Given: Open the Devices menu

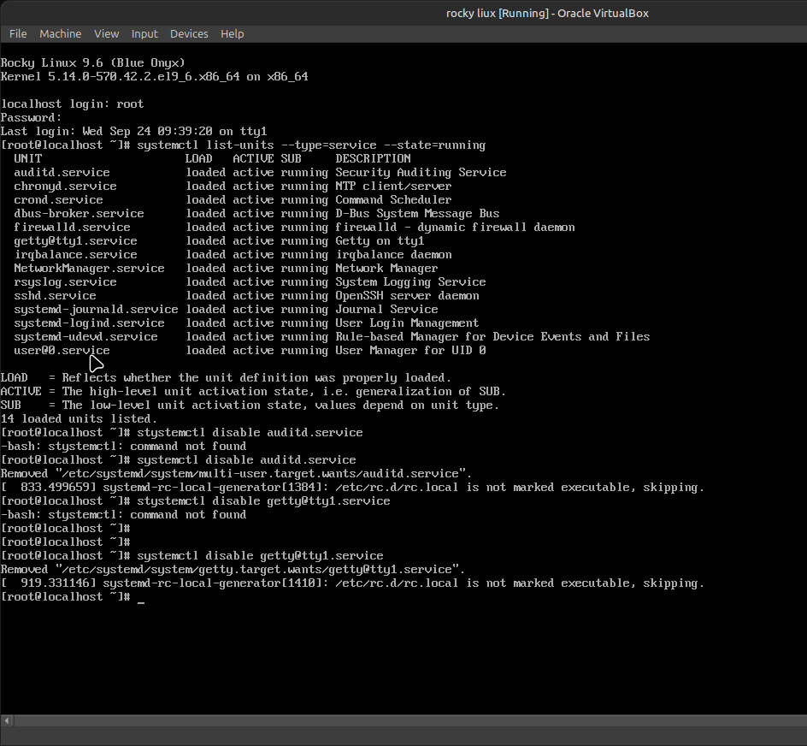Looking at the screenshot, I should 189,33.
